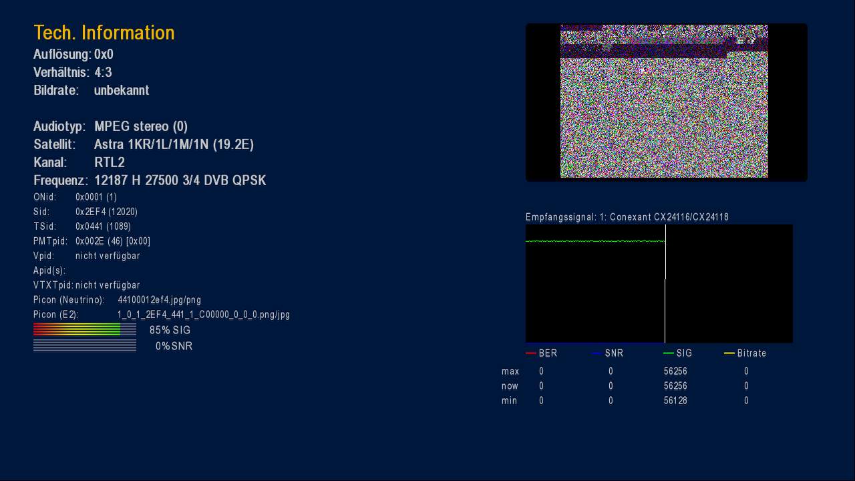Click the blue SNR legend marker

(x=596, y=353)
